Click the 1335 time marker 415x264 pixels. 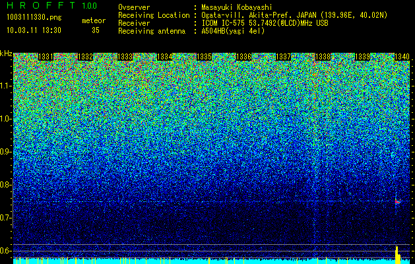tap(204, 57)
